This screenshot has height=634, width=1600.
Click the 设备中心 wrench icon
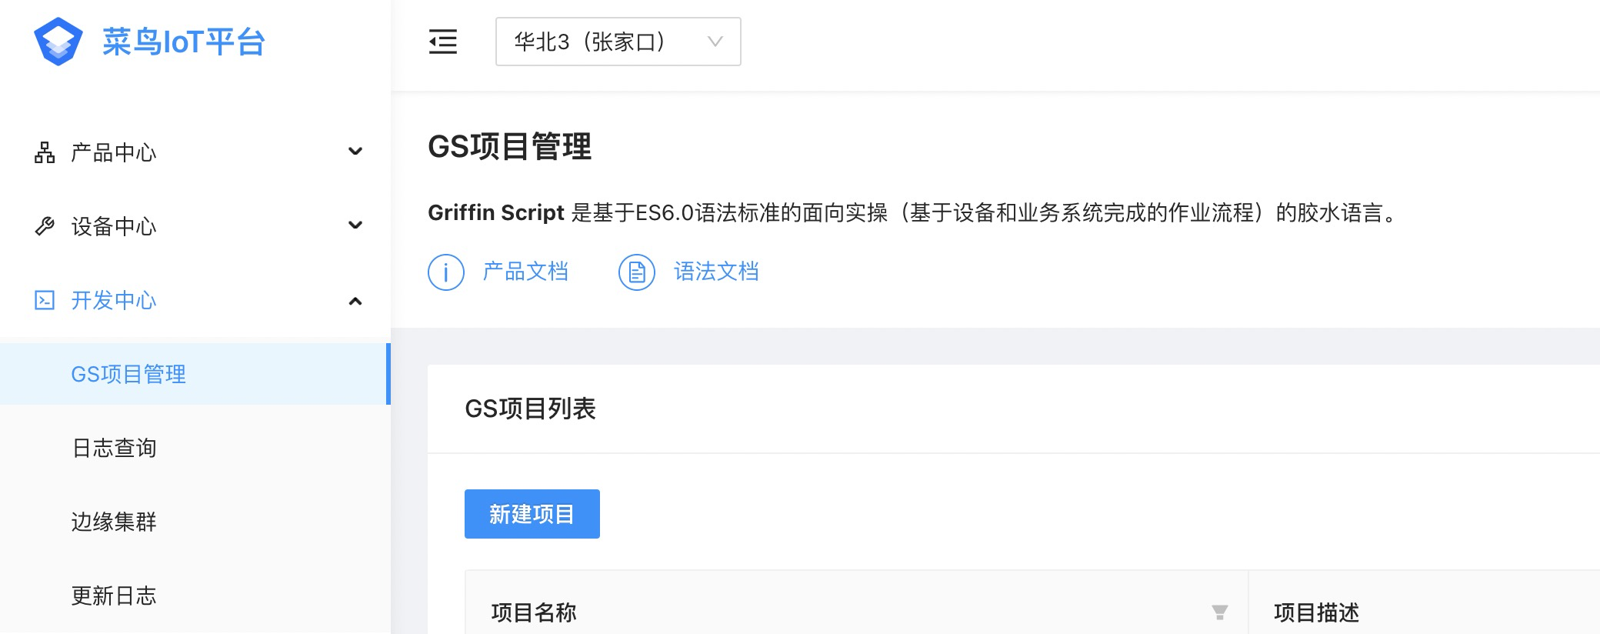point(45,226)
